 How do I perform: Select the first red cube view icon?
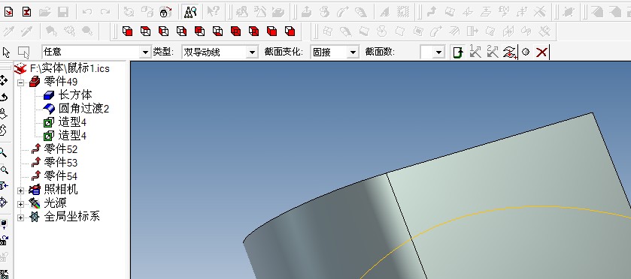(x=128, y=31)
